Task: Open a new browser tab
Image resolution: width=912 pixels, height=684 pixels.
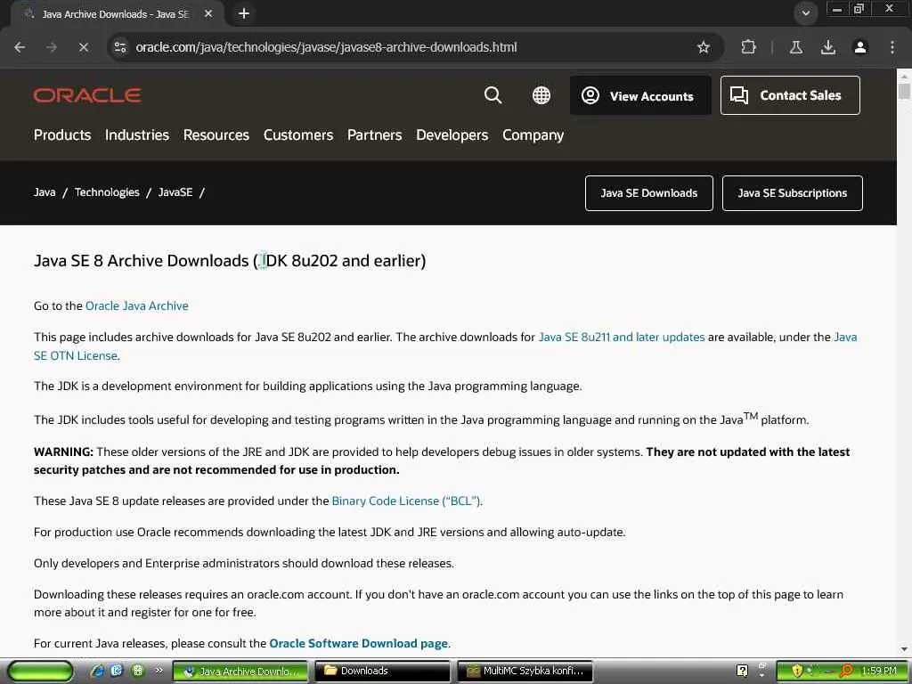Action: [x=244, y=13]
